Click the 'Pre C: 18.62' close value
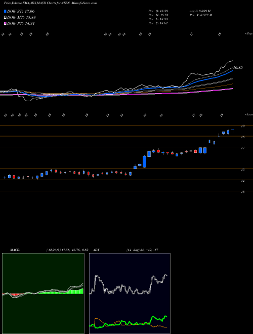Viewport: 253px width, 334px height. (x=158, y=23)
